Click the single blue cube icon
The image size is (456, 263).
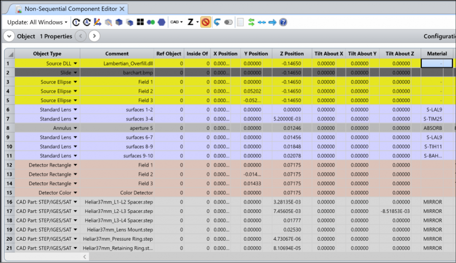click(x=119, y=22)
